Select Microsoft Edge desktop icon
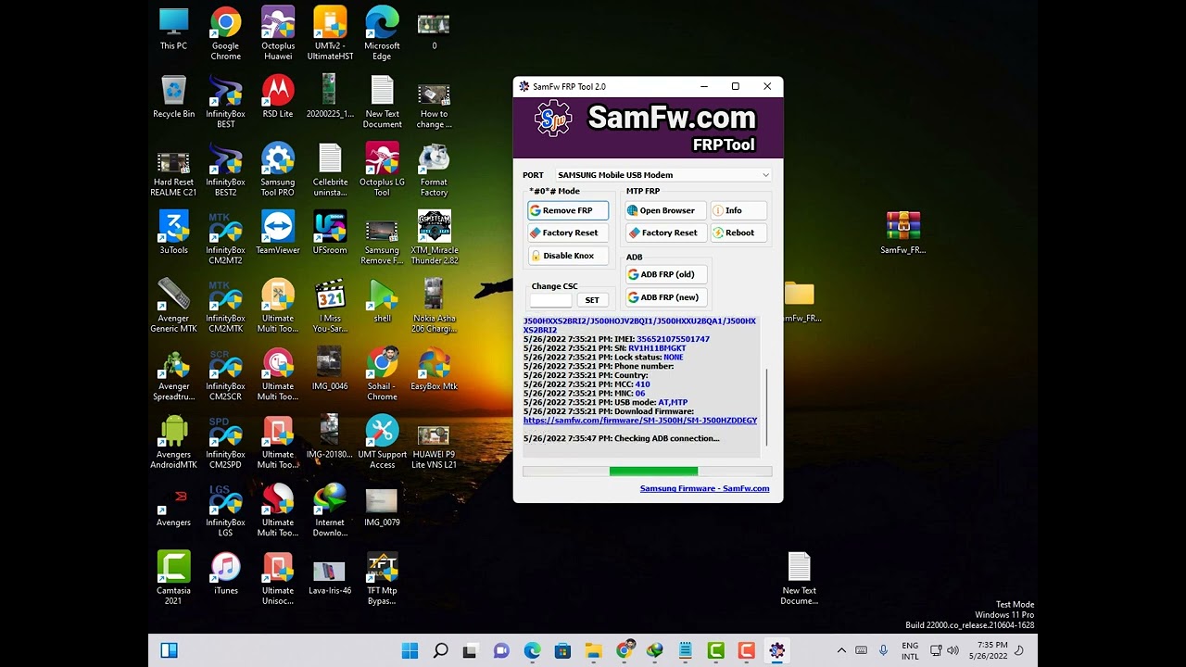 click(x=382, y=34)
